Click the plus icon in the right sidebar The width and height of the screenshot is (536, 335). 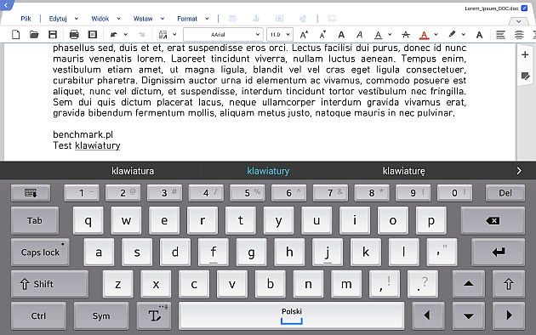point(525,54)
